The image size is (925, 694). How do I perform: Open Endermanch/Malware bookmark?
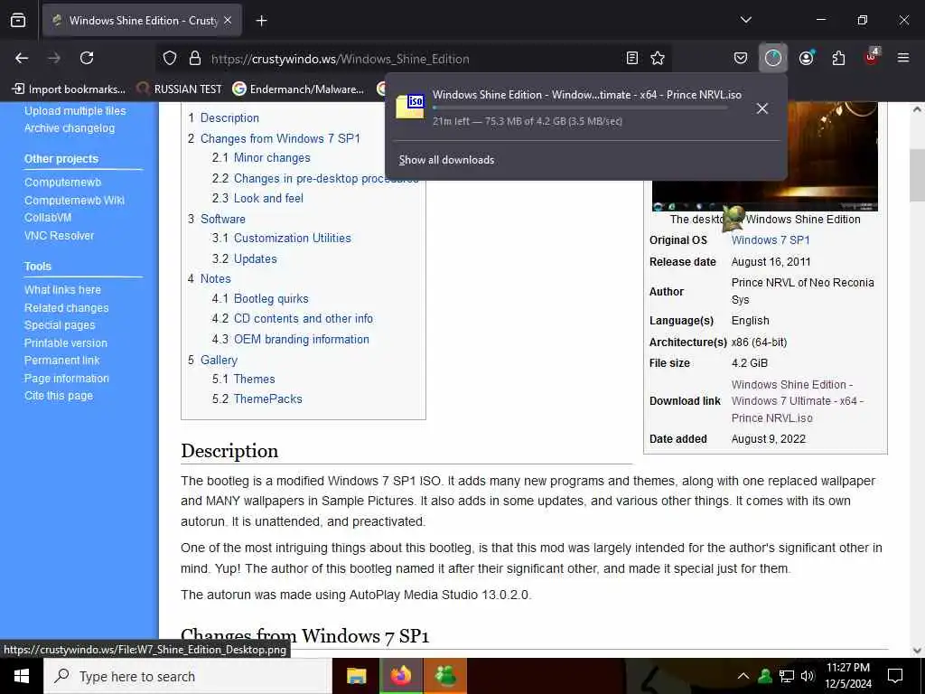coord(298,89)
